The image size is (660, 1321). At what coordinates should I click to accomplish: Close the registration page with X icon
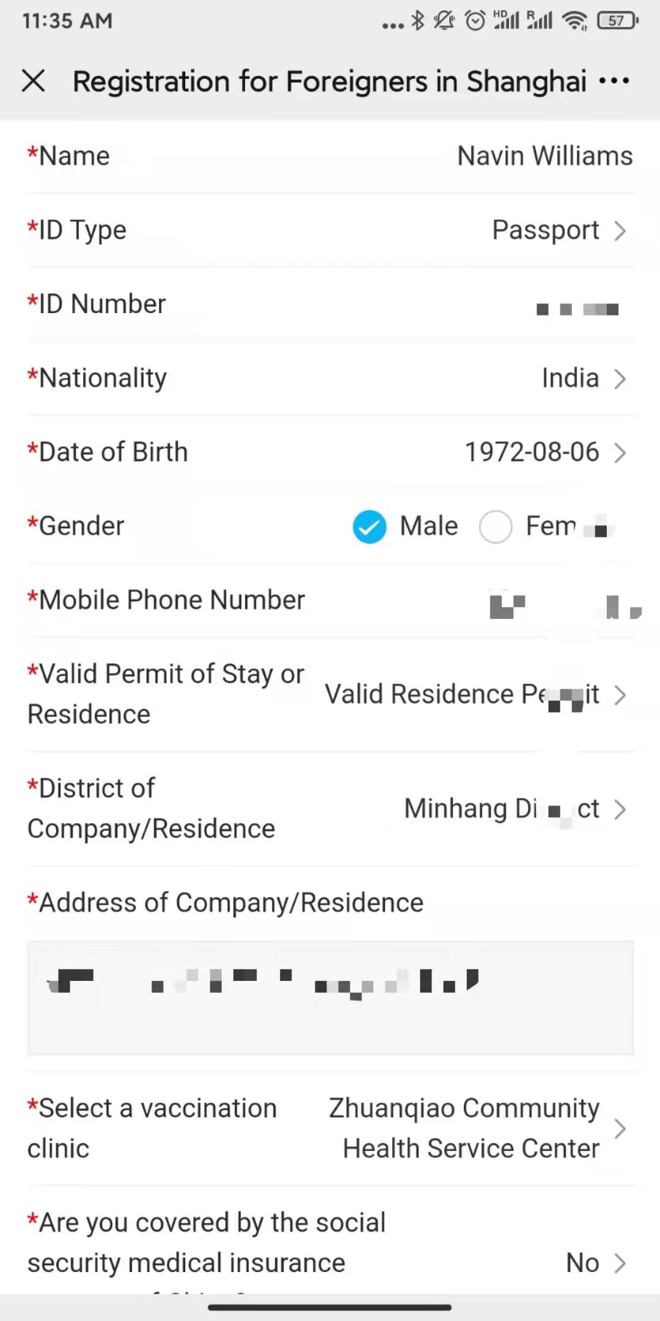click(x=34, y=81)
